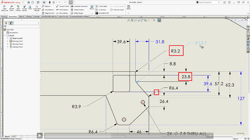The height and width of the screenshot is (140, 250).
Task: Insert a Weld Symbol
Action: 62,10
